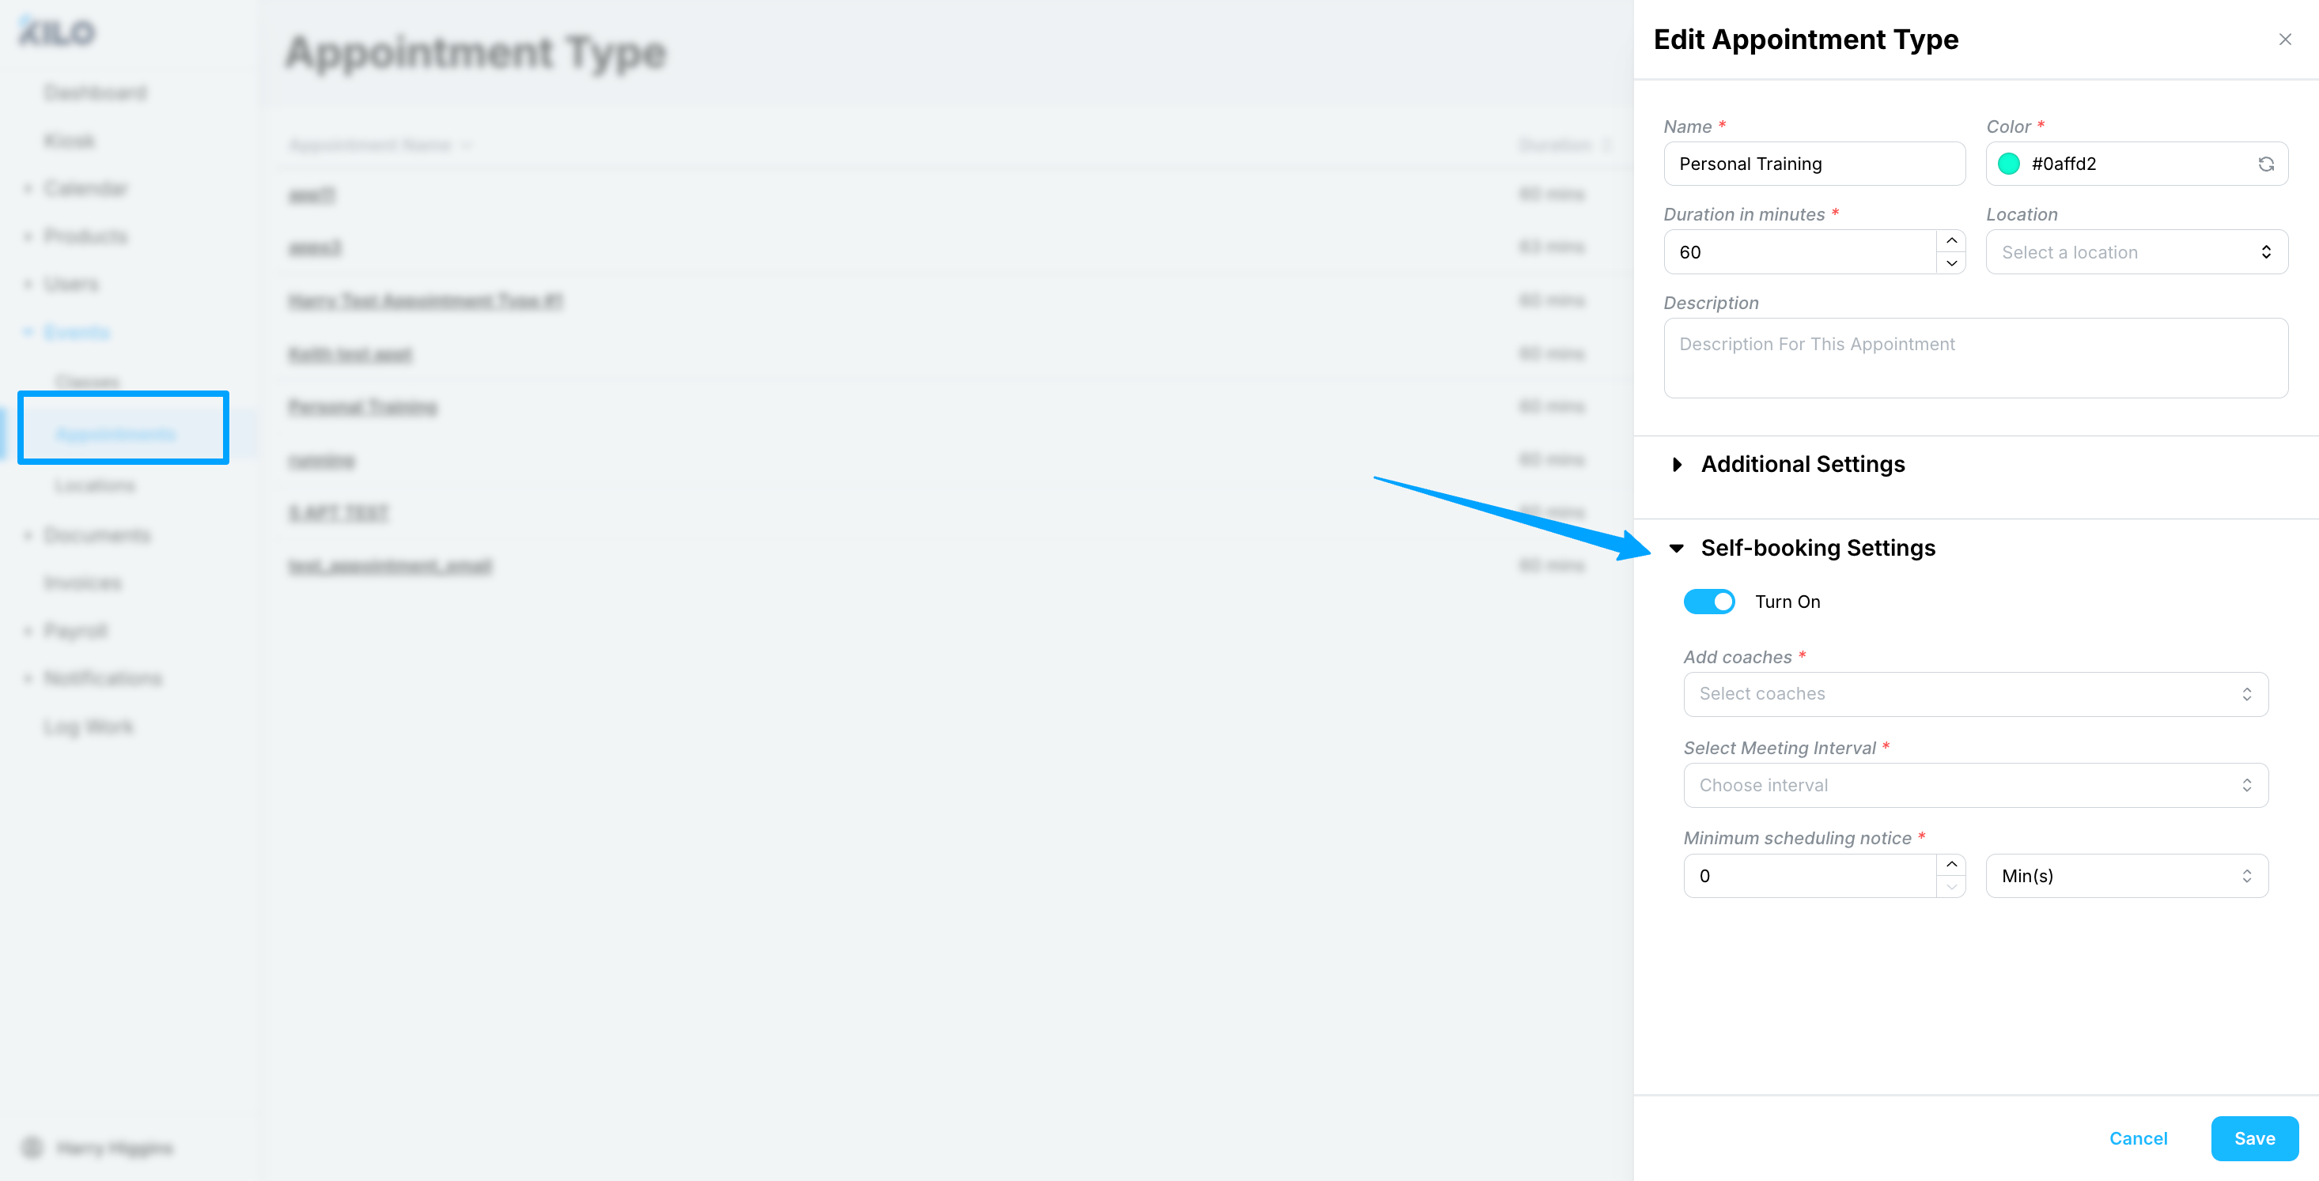
Task: Click the teal color swatch circle
Action: [x=2007, y=164]
